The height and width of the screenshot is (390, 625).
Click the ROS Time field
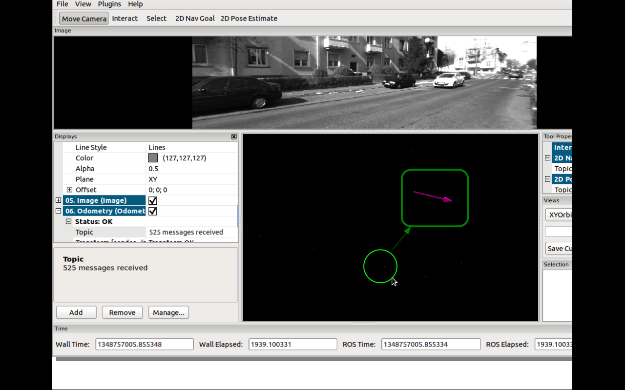coord(431,344)
